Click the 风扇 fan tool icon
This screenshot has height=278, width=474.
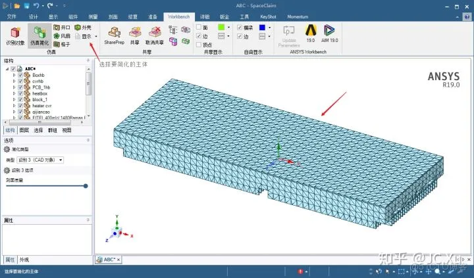(x=57, y=36)
